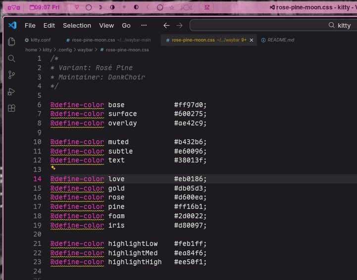357x280 pixels.
Task: Click the command center search field
Action: (273, 25)
